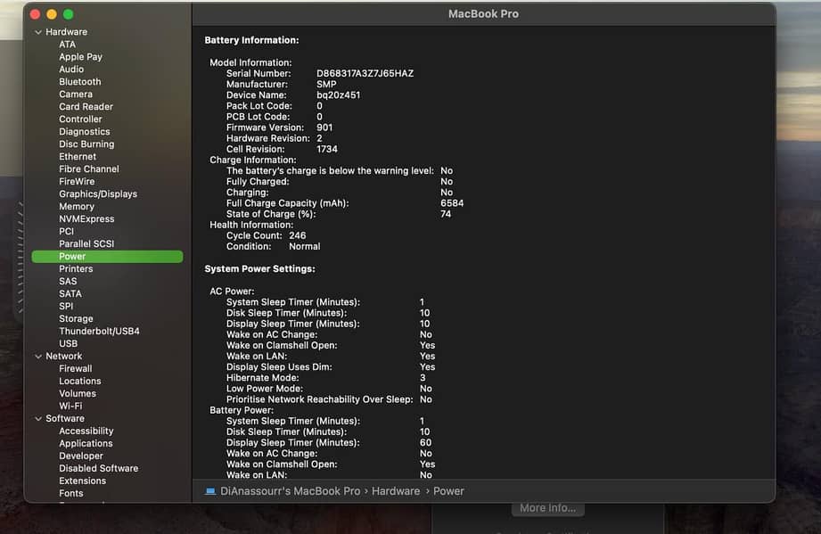This screenshot has height=534, width=821.
Task: Click the Network group label
Action: pos(64,357)
